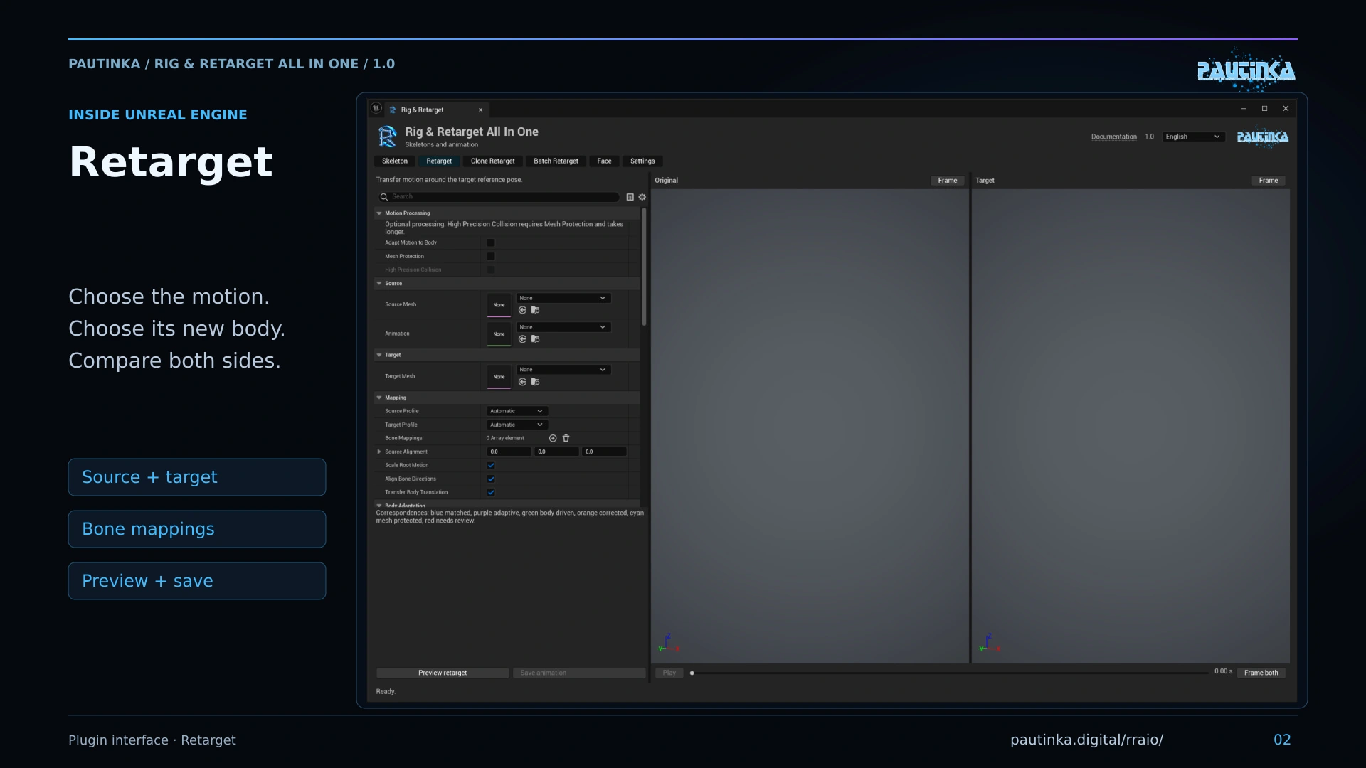Image resolution: width=1366 pixels, height=768 pixels.
Task: Delete all Bone Mappings elements trash icon
Action: (x=566, y=438)
